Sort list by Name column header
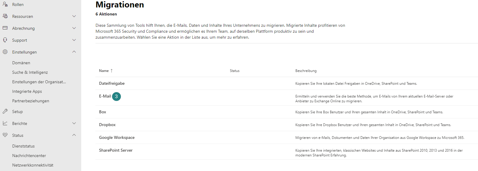 [x=104, y=71]
